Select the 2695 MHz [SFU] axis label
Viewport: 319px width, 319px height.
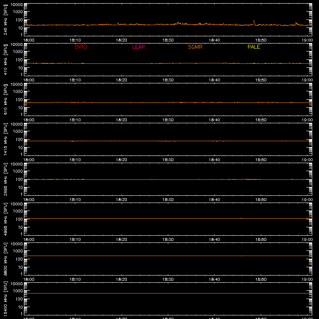click(5, 179)
